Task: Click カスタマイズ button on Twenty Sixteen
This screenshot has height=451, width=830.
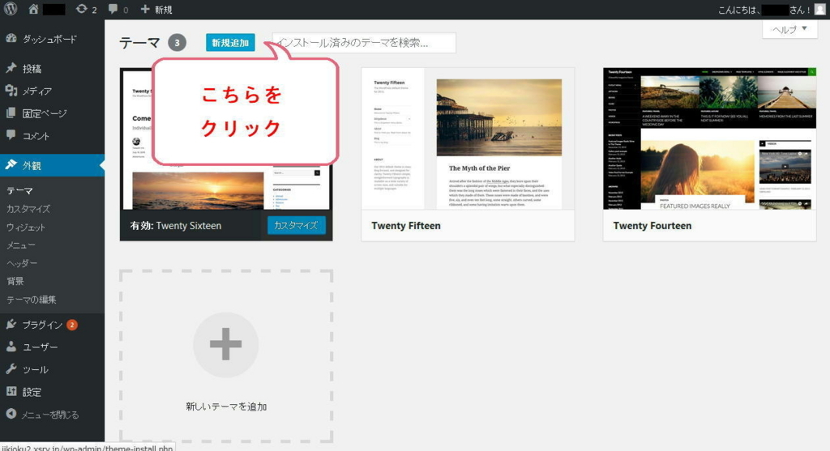Action: (x=296, y=225)
